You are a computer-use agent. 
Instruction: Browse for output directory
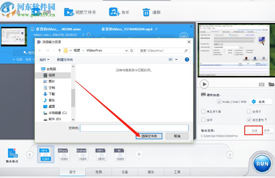[x=254, y=131]
